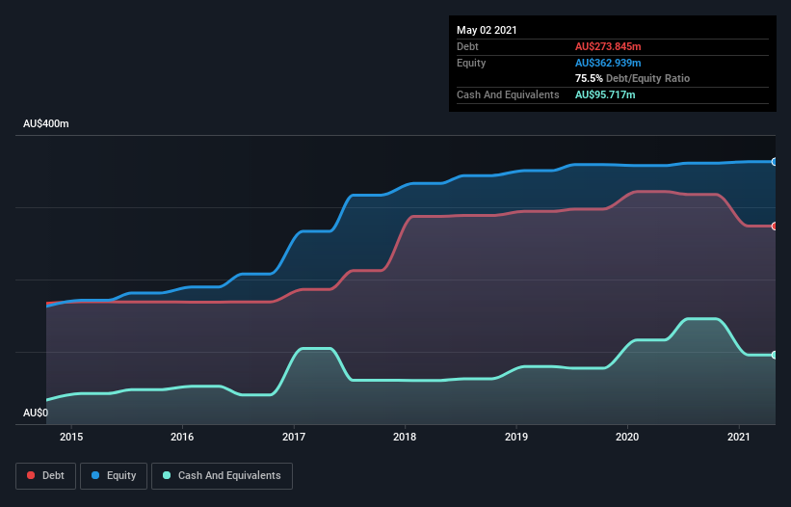Click the AU$0 y-axis label

tap(36, 413)
